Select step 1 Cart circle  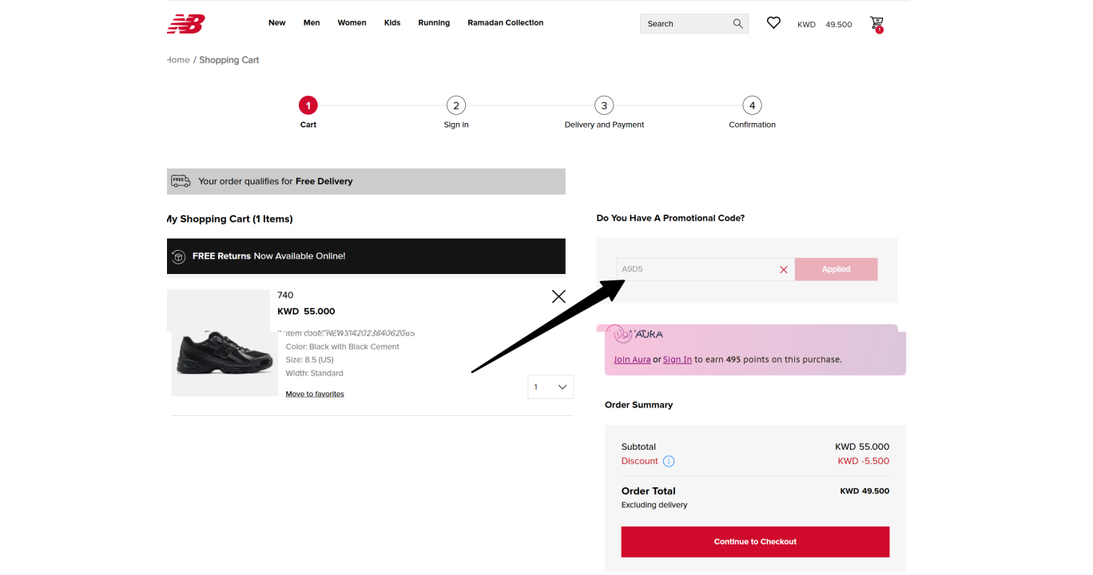(308, 105)
